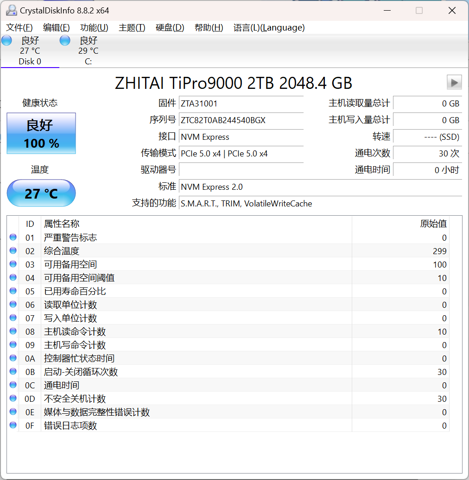This screenshot has width=469, height=480.
Task: Click raw value 299 in 综合温度 row
Action: 440,251
